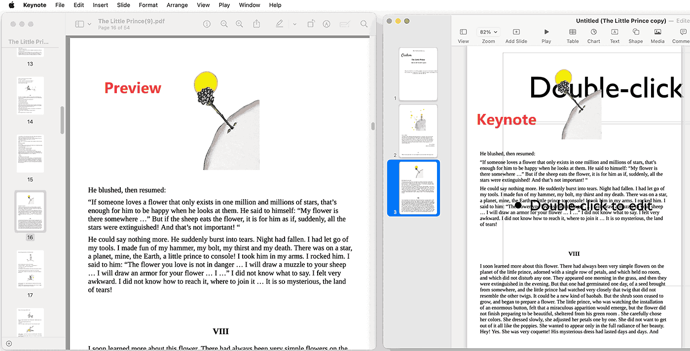Select page 14 thumbnail in Preview
The width and height of the screenshot is (690, 351).
(x=30, y=96)
